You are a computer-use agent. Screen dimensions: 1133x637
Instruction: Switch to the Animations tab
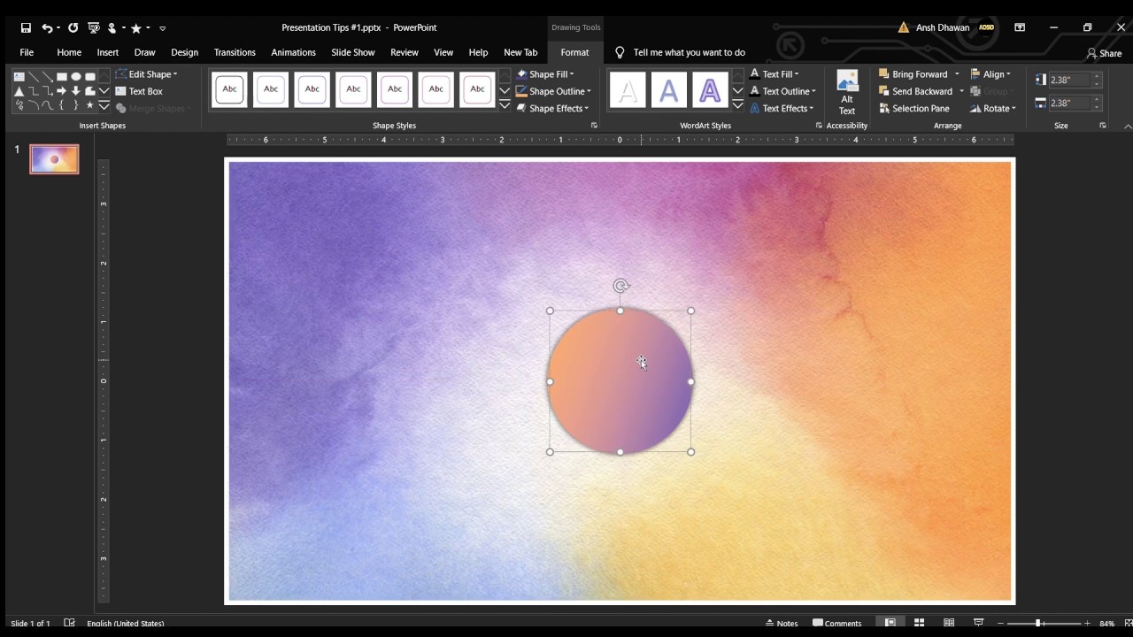(x=293, y=52)
